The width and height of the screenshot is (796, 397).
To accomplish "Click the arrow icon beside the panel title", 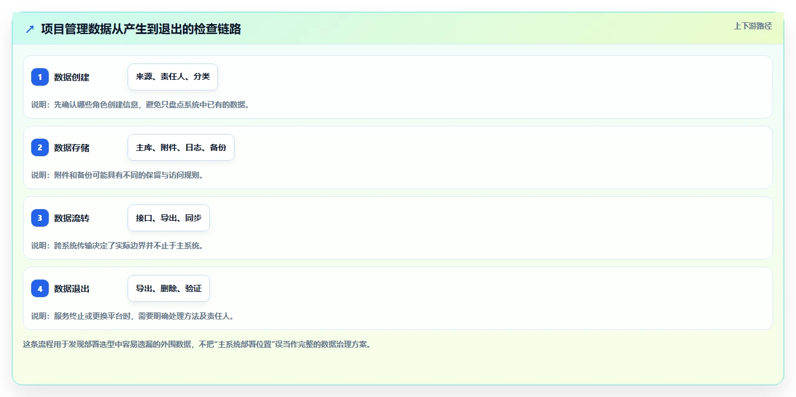I will 30,29.
